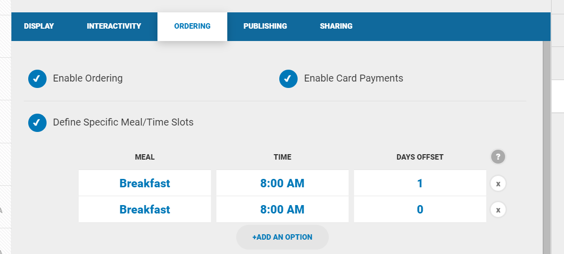This screenshot has height=254, width=564.
Task: Open the Display tab
Action: 39,26
